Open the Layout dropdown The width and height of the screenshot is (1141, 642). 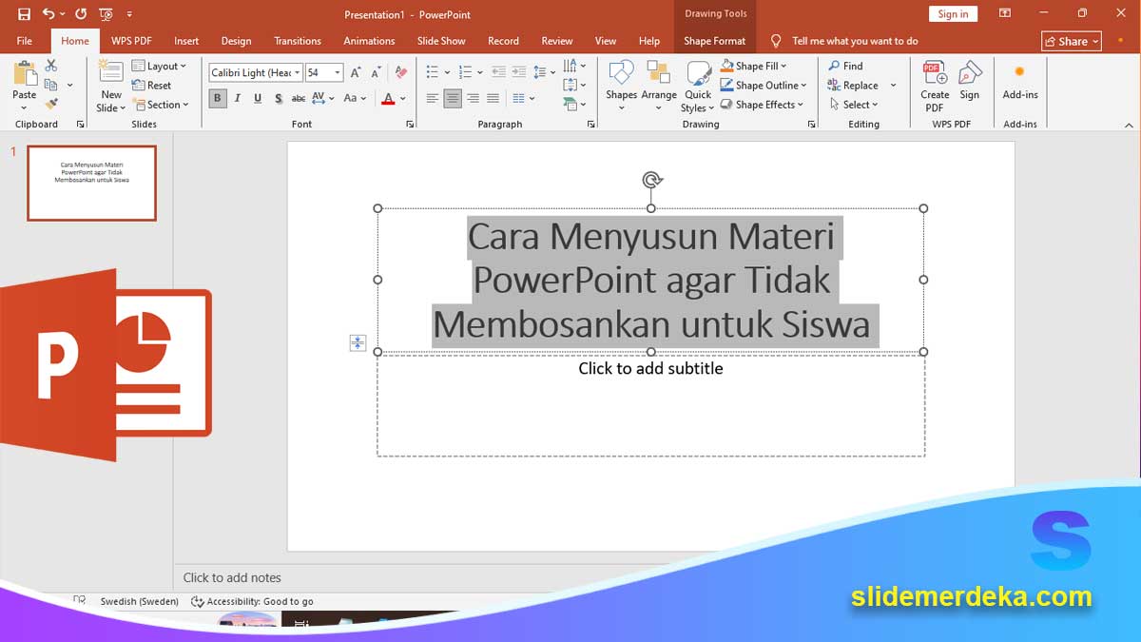pyautogui.click(x=159, y=66)
